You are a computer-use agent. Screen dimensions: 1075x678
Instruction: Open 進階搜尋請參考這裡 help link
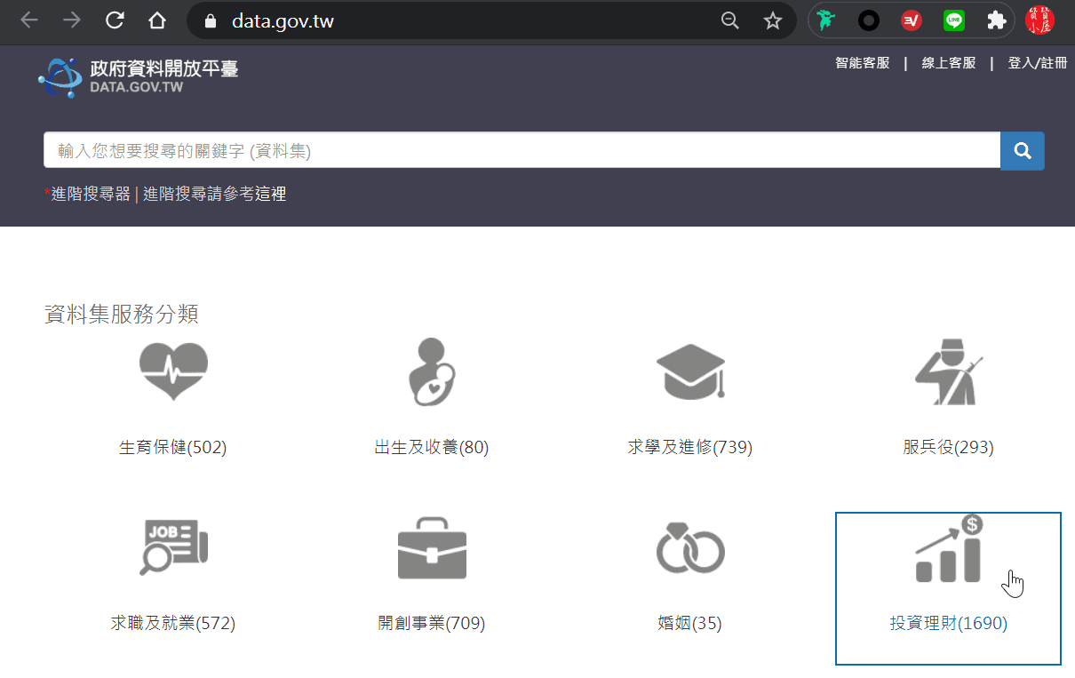[214, 194]
